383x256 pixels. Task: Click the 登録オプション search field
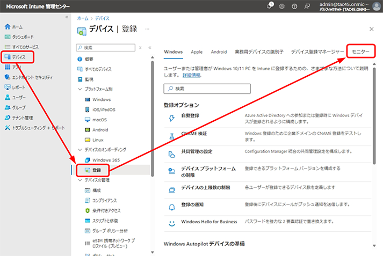tap(207, 89)
